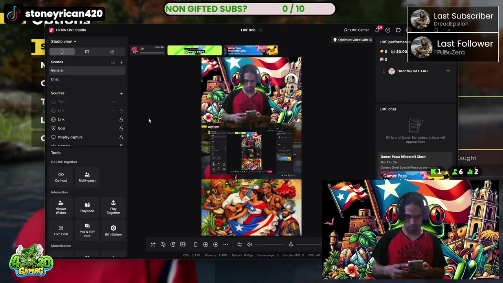
Task: Mute the speaker output
Action: click(249, 244)
